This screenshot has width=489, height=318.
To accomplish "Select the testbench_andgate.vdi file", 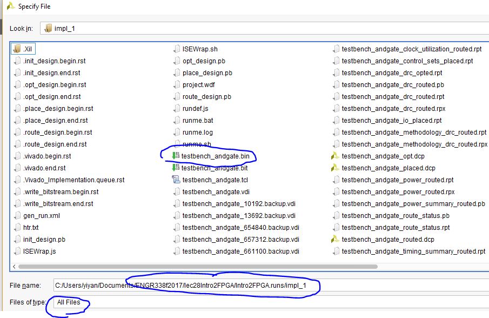I will click(x=216, y=192).
